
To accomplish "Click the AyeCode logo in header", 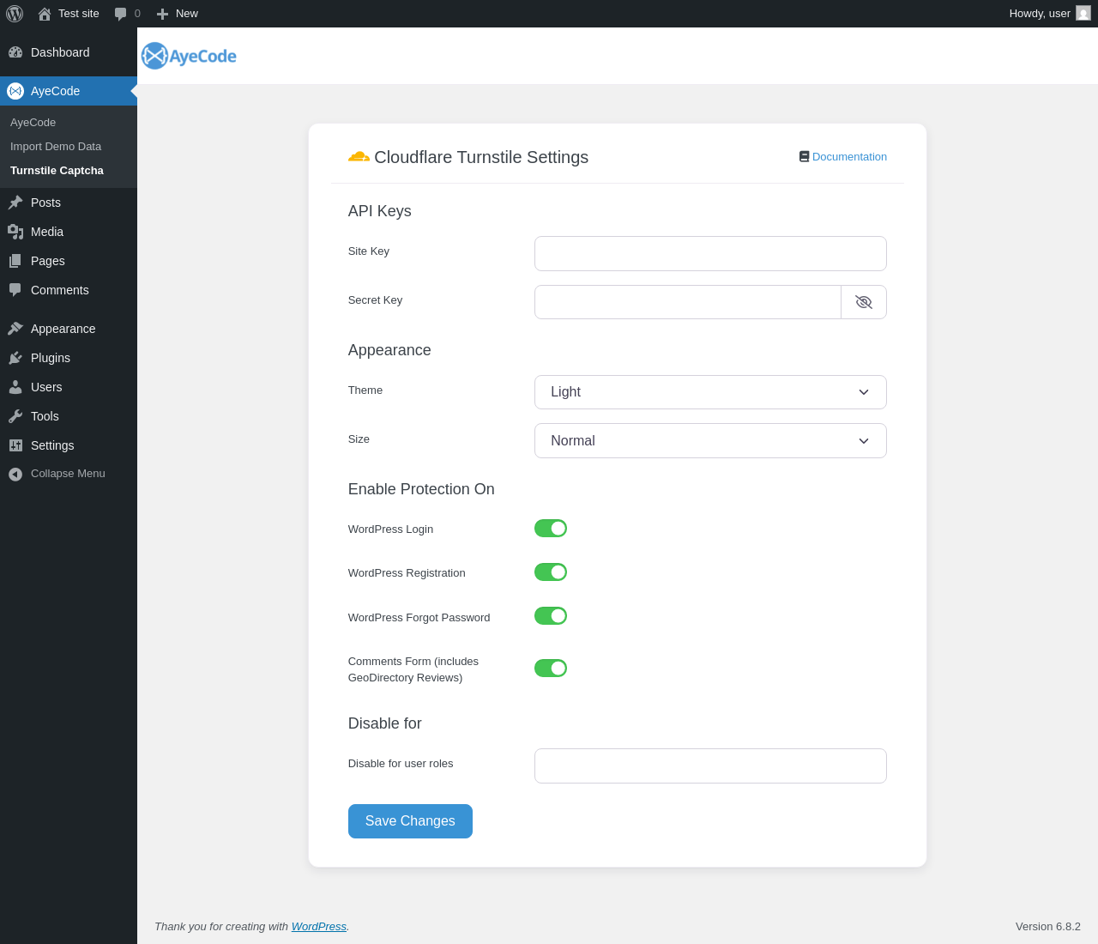I will coord(189,56).
